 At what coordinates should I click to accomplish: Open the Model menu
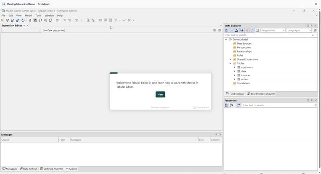(x=28, y=16)
